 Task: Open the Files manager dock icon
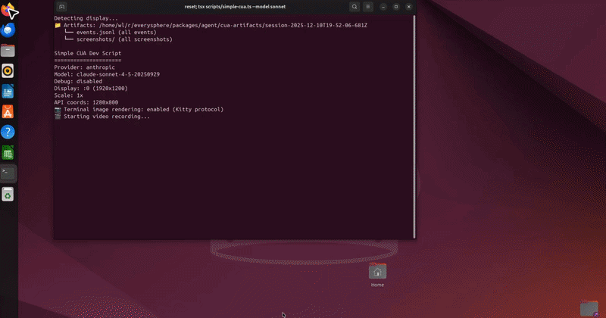pyautogui.click(x=8, y=51)
